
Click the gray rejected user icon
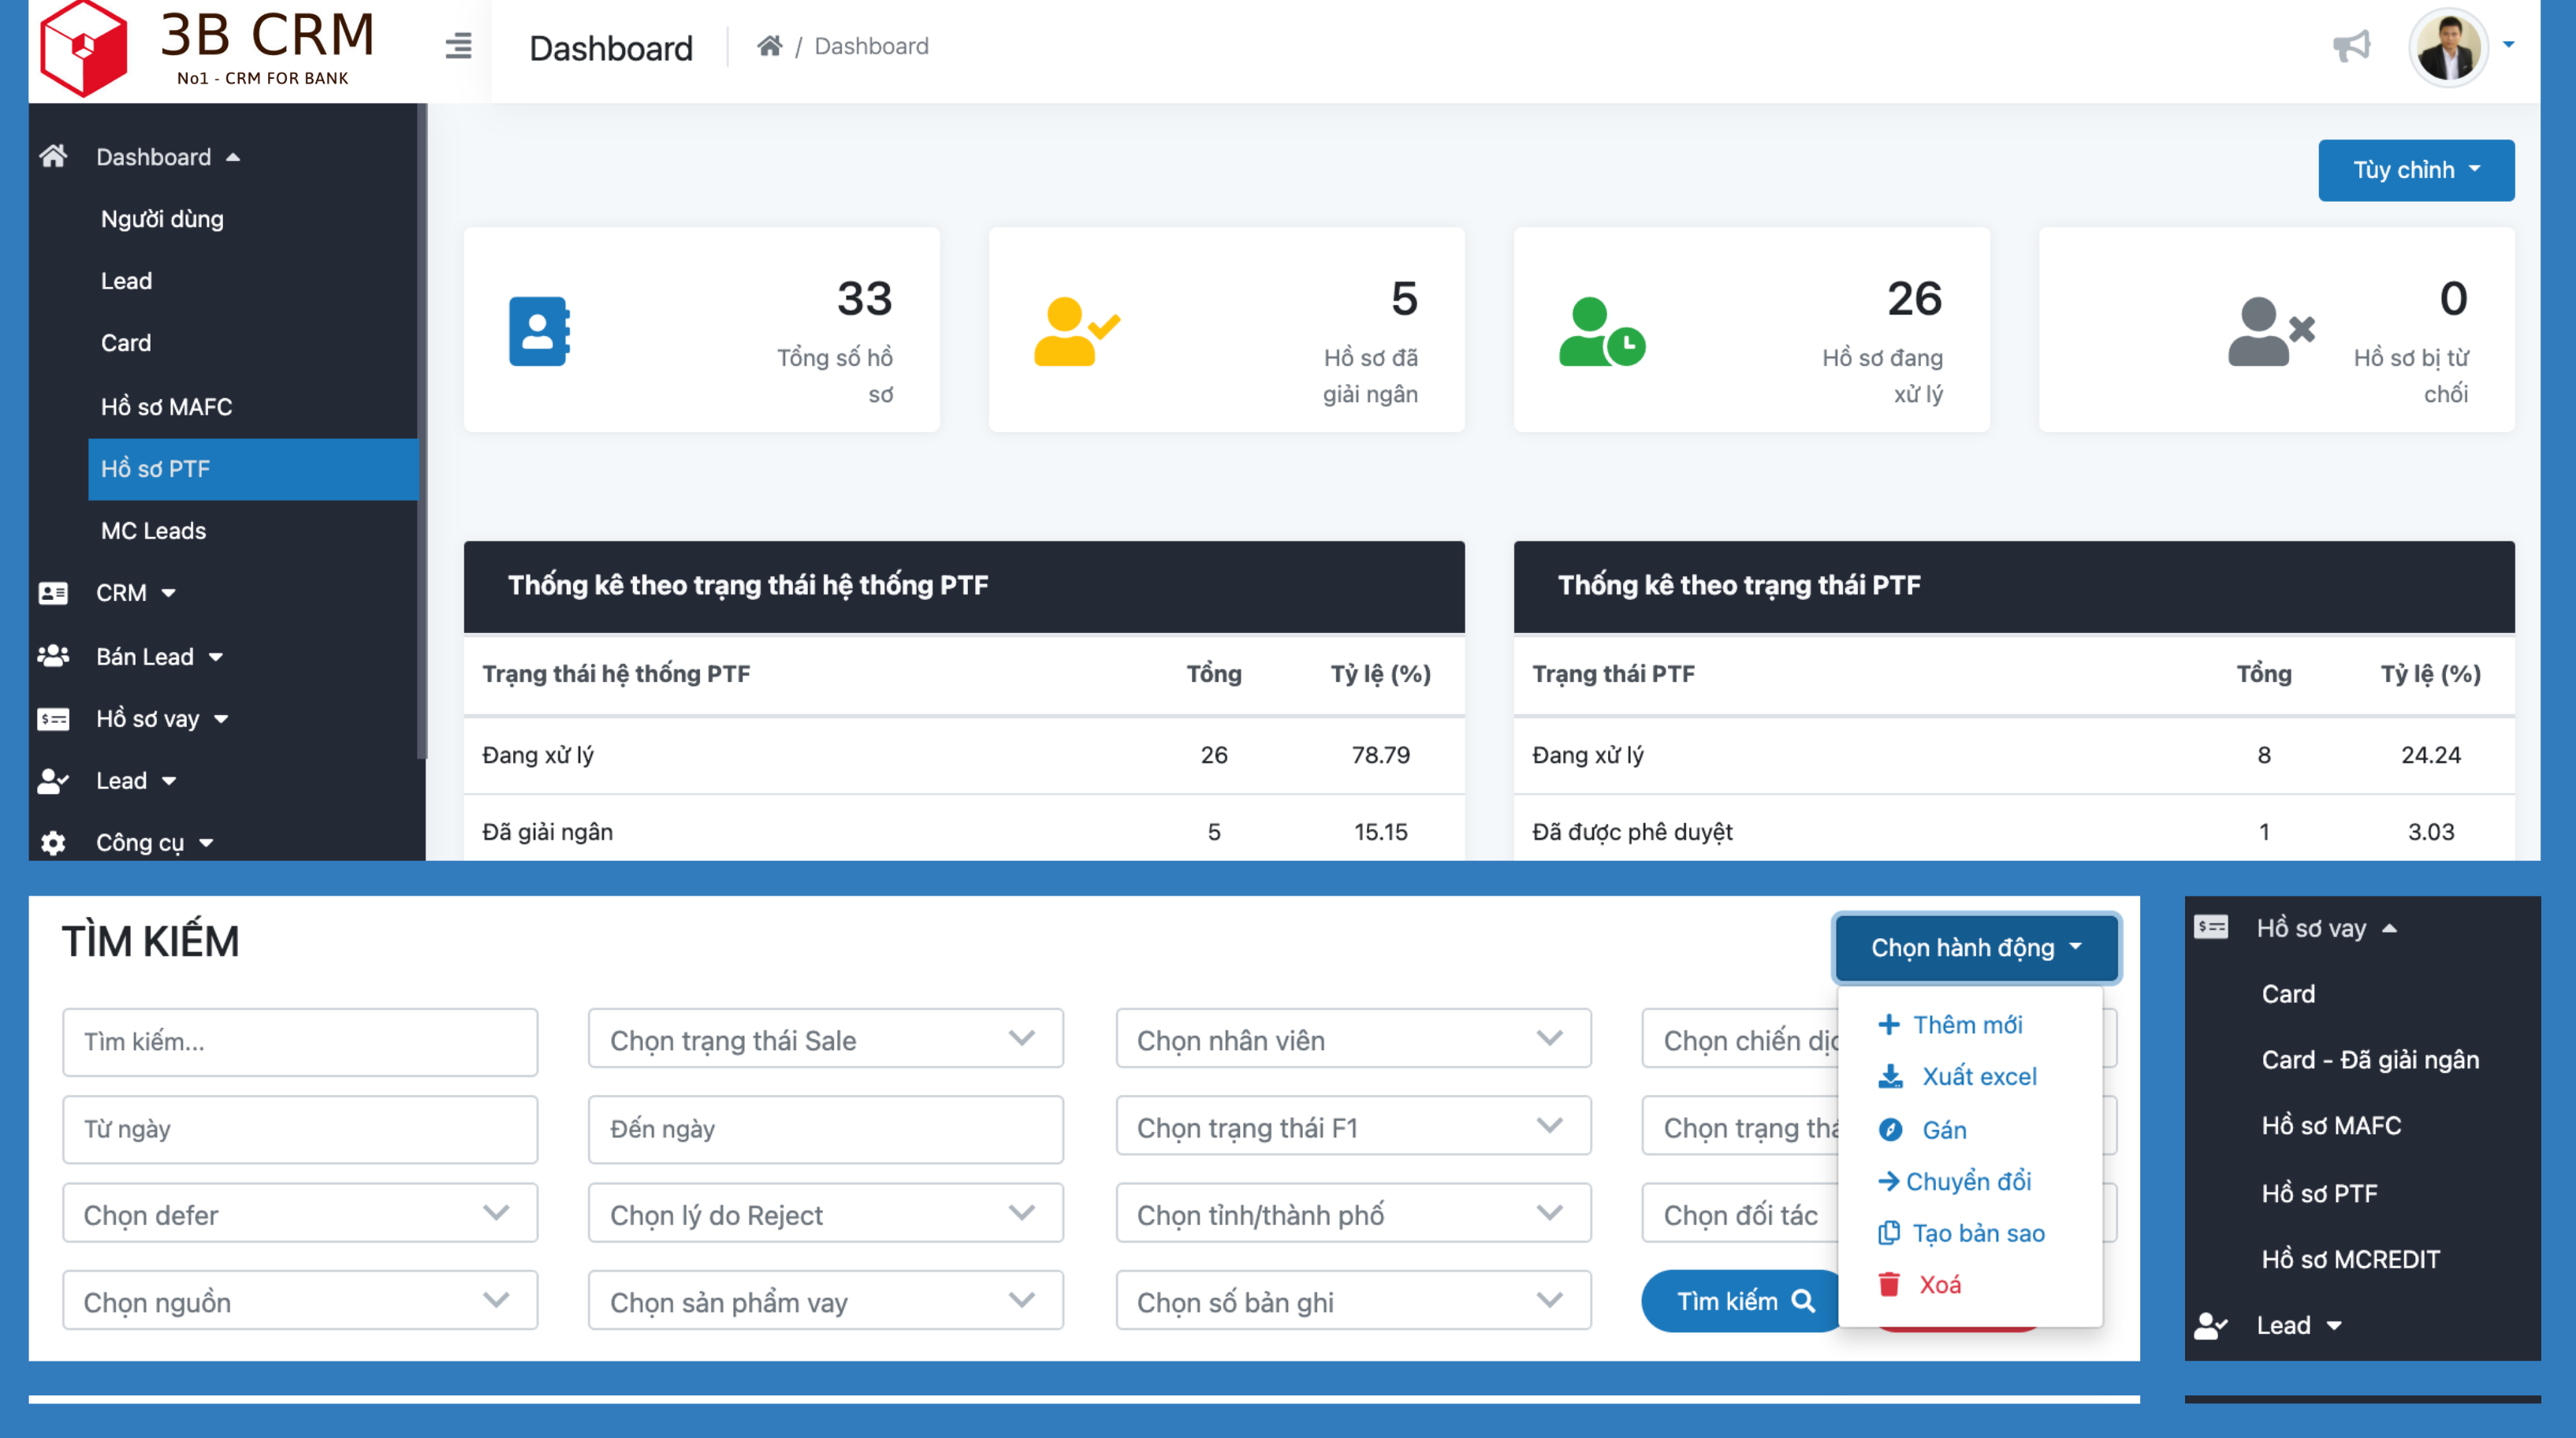[x=2270, y=332]
